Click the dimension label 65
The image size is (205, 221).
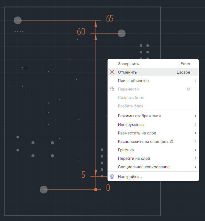(x=110, y=19)
